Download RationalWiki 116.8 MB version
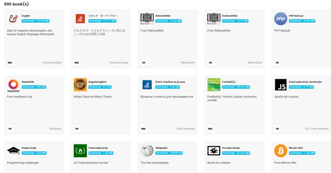Screen dimensions: 331x173 (169, 21)
